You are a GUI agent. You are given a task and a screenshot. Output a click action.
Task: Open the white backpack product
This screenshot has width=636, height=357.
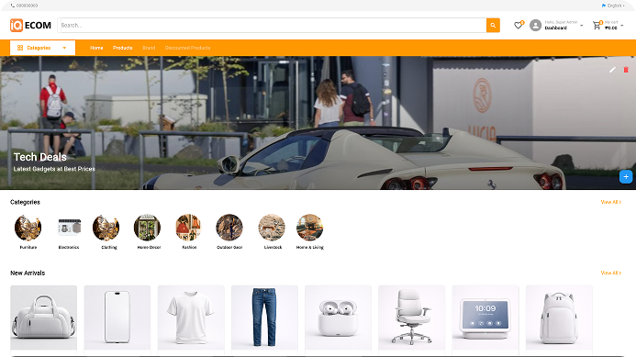[559, 318]
